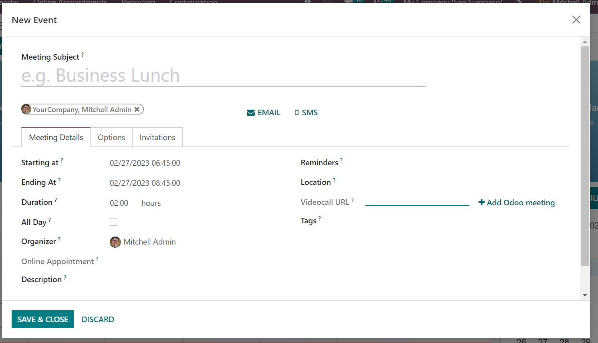
Task: Click the Organizer avatar for Mitchell Admin
Action: pos(115,242)
